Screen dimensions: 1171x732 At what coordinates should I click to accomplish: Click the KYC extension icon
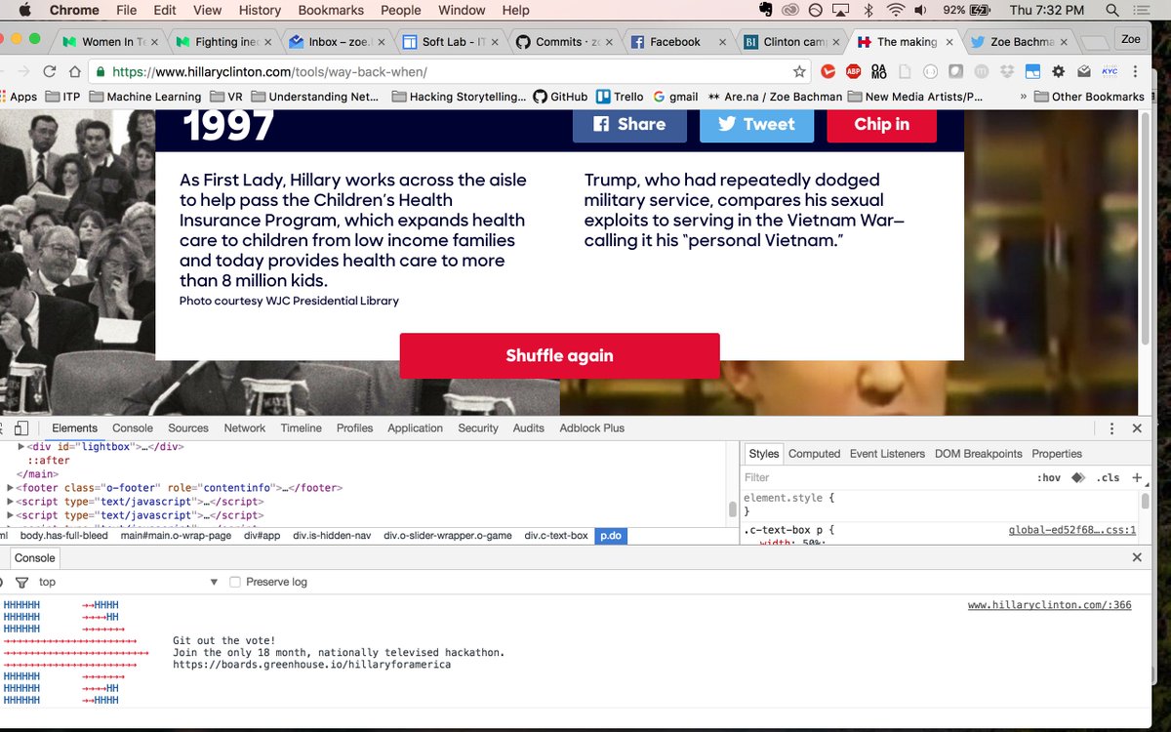pos(1110,72)
